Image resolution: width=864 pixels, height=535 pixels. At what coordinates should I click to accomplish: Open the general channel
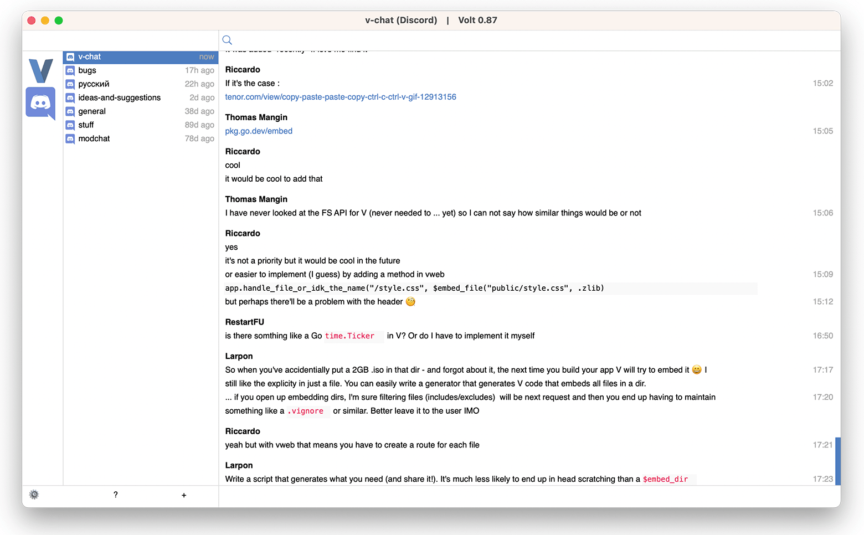point(141,111)
